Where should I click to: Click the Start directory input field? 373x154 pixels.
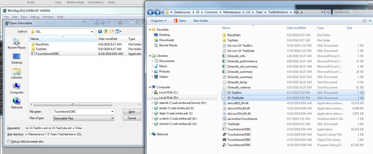[54, 134]
